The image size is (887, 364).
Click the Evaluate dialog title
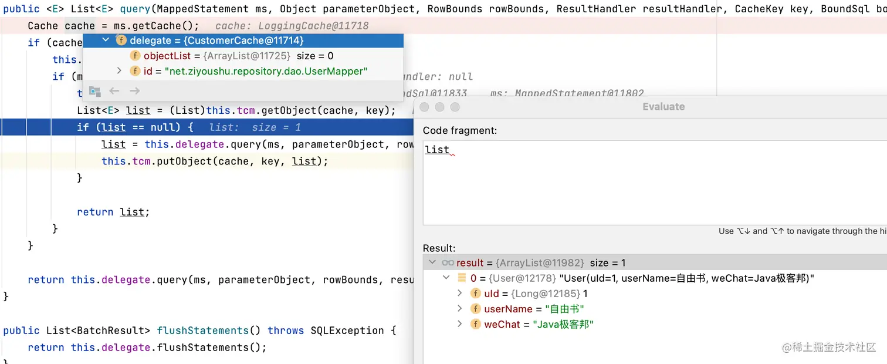point(663,107)
